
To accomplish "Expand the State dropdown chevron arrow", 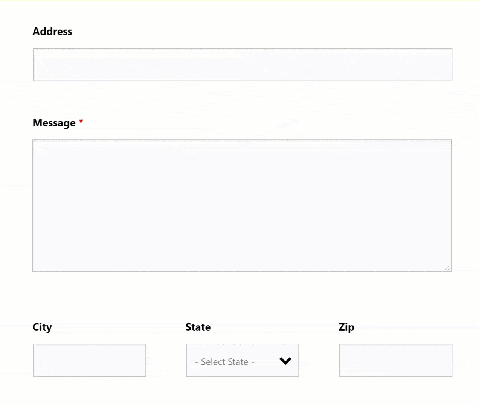I will 285,361.
